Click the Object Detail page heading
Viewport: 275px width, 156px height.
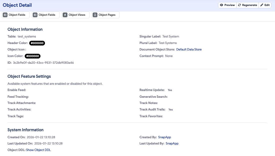coord(17,5)
